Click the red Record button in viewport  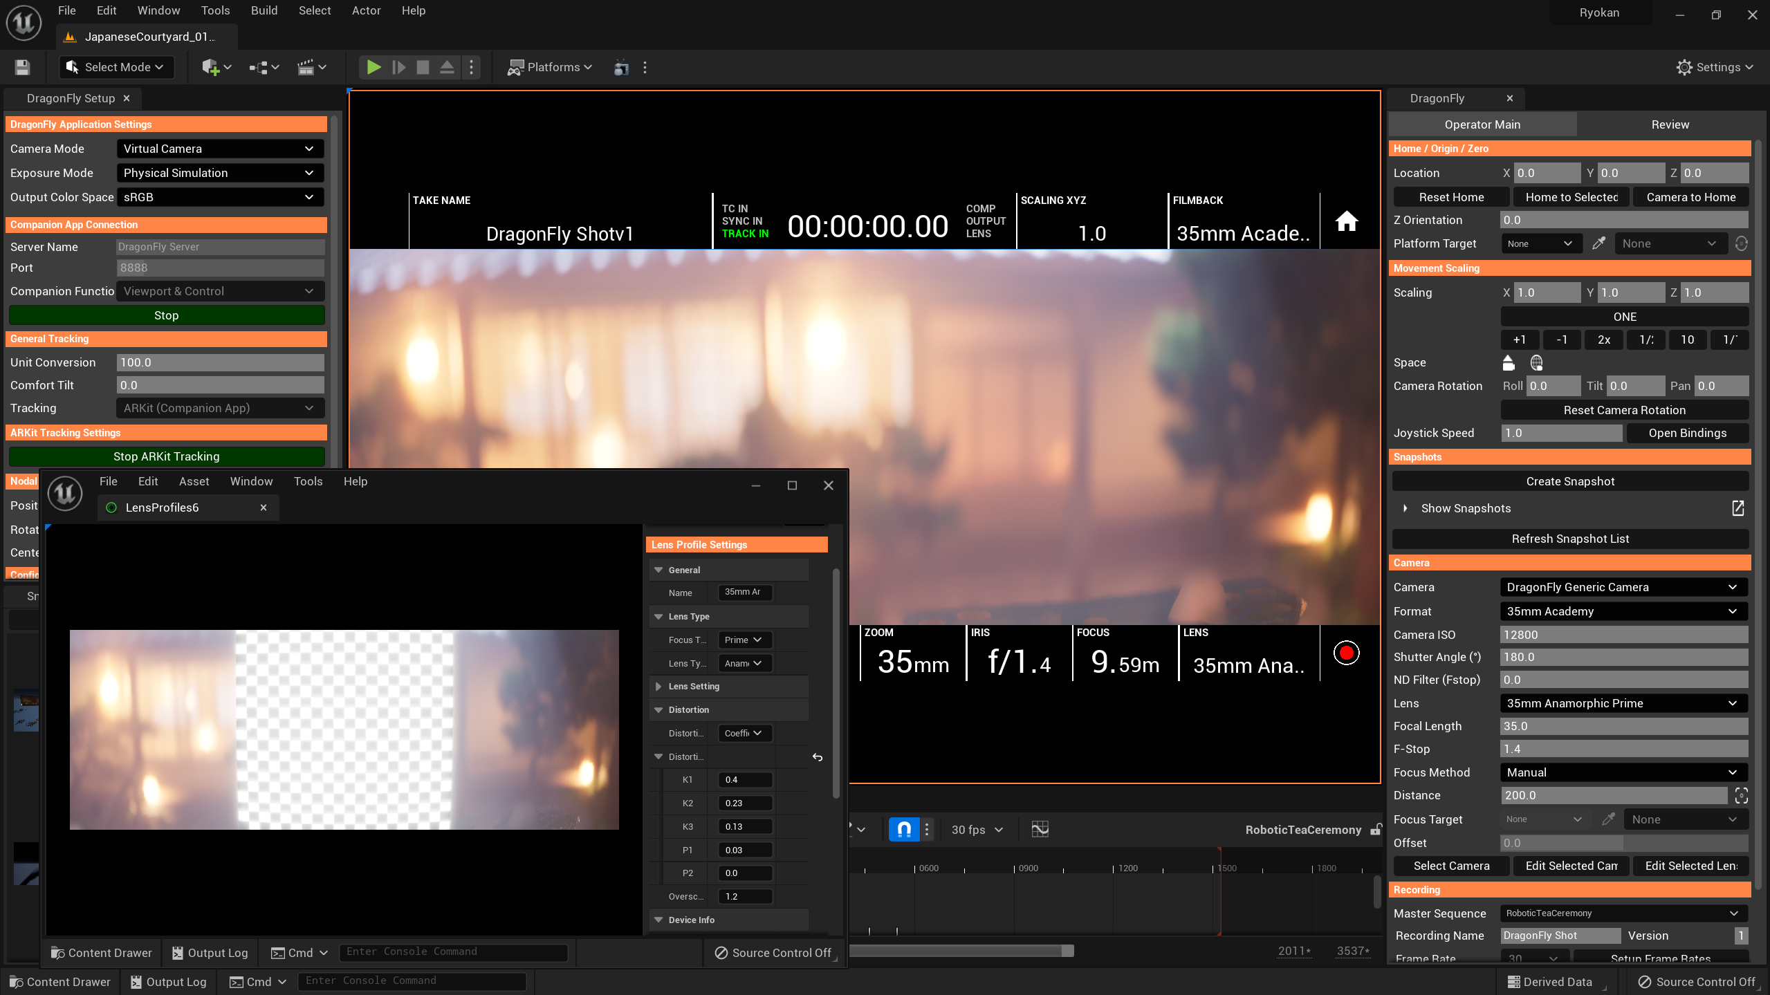pyautogui.click(x=1346, y=653)
